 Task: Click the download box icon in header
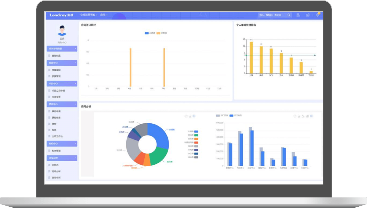[308, 15]
